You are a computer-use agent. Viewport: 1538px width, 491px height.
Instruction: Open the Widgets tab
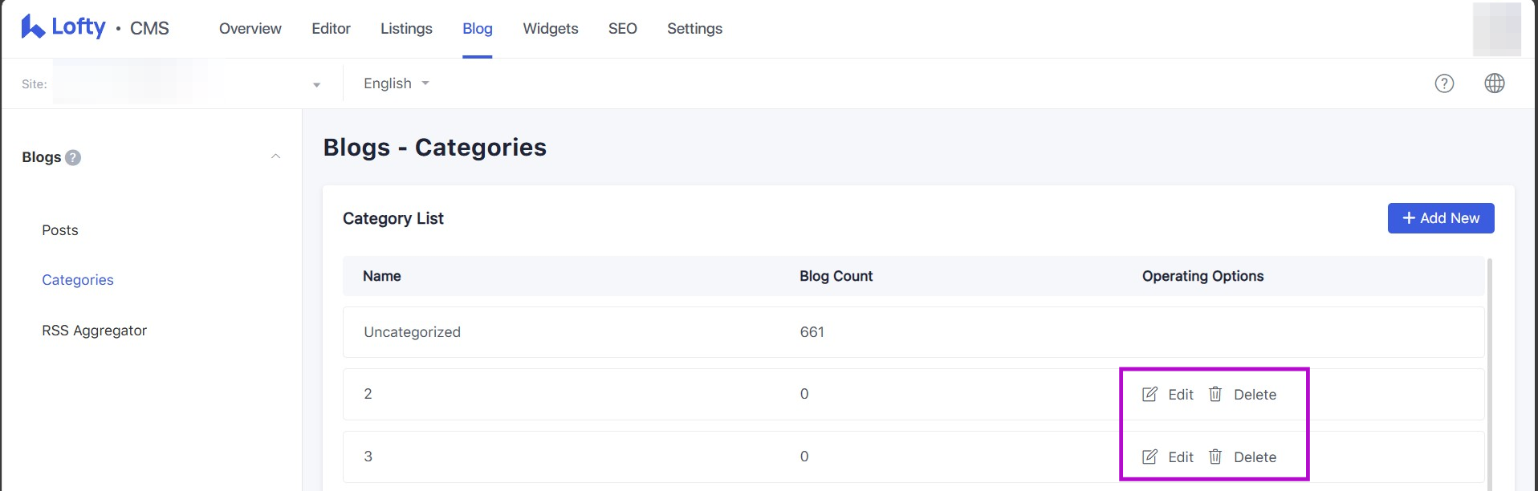click(550, 29)
